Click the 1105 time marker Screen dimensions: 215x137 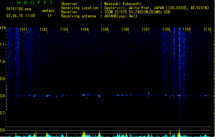[105, 29]
